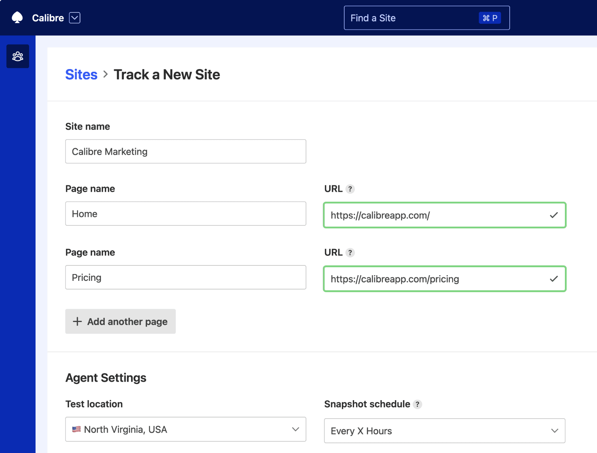
Task: Click the Snapshot schedule help icon
Action: click(418, 404)
